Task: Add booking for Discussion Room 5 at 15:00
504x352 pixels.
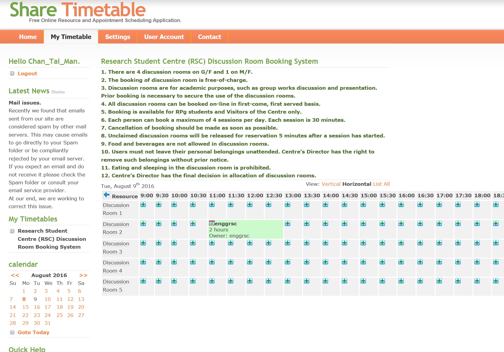Action: [363, 281]
